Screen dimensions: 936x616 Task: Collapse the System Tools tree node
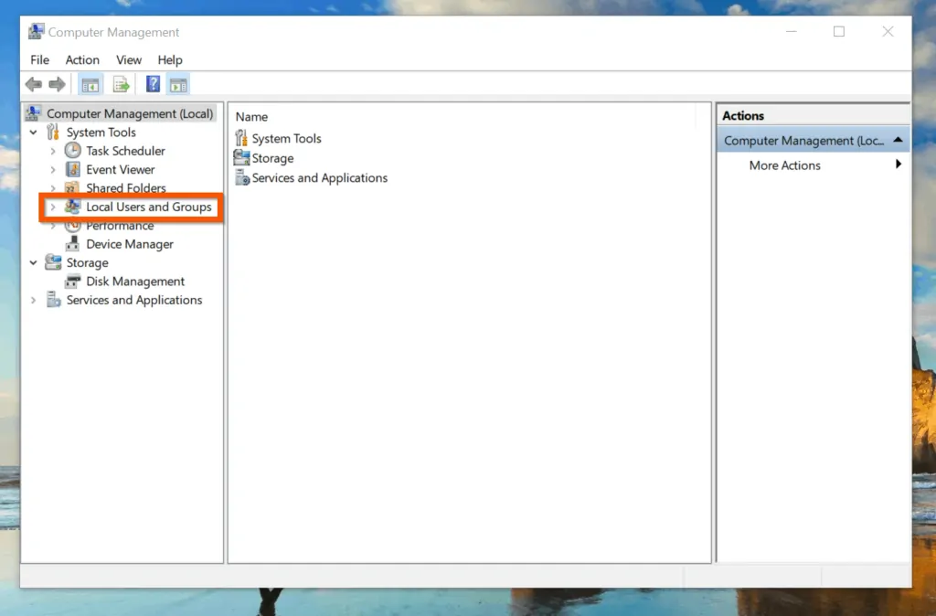tap(34, 132)
